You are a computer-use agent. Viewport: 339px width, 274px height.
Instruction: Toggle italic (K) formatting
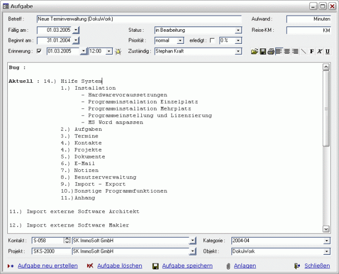(x=320, y=52)
